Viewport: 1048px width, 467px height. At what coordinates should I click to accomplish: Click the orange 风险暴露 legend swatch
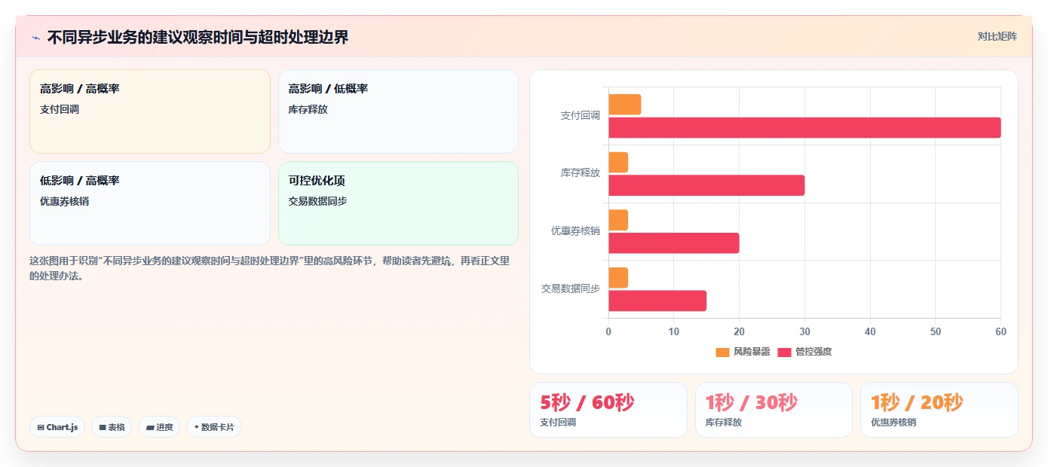(x=722, y=352)
